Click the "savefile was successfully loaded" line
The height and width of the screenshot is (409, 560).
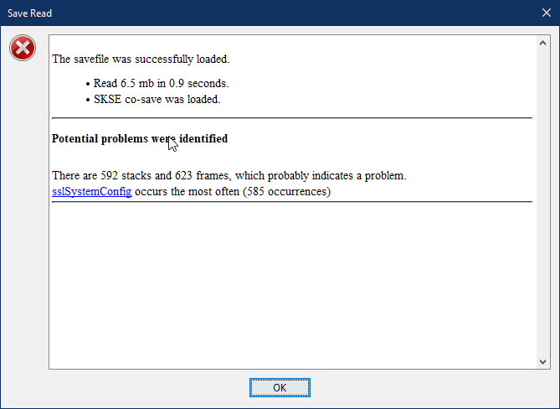pos(141,59)
